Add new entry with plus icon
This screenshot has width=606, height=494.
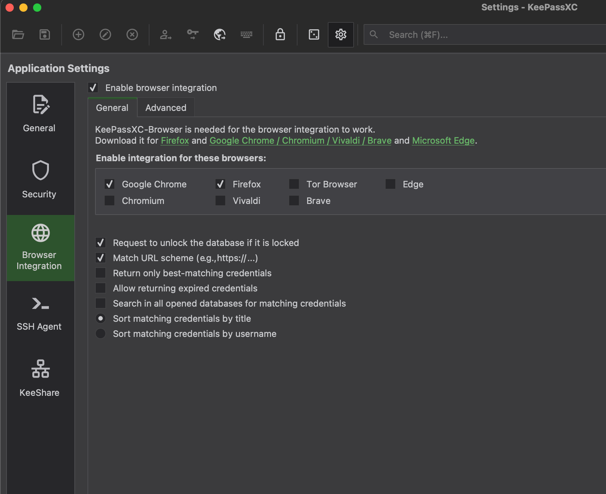coord(79,35)
